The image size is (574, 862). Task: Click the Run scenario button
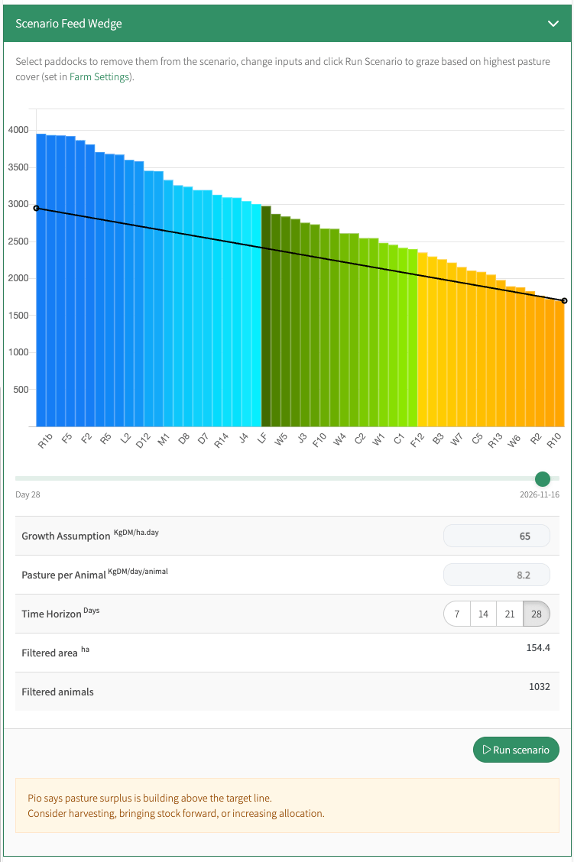516,750
